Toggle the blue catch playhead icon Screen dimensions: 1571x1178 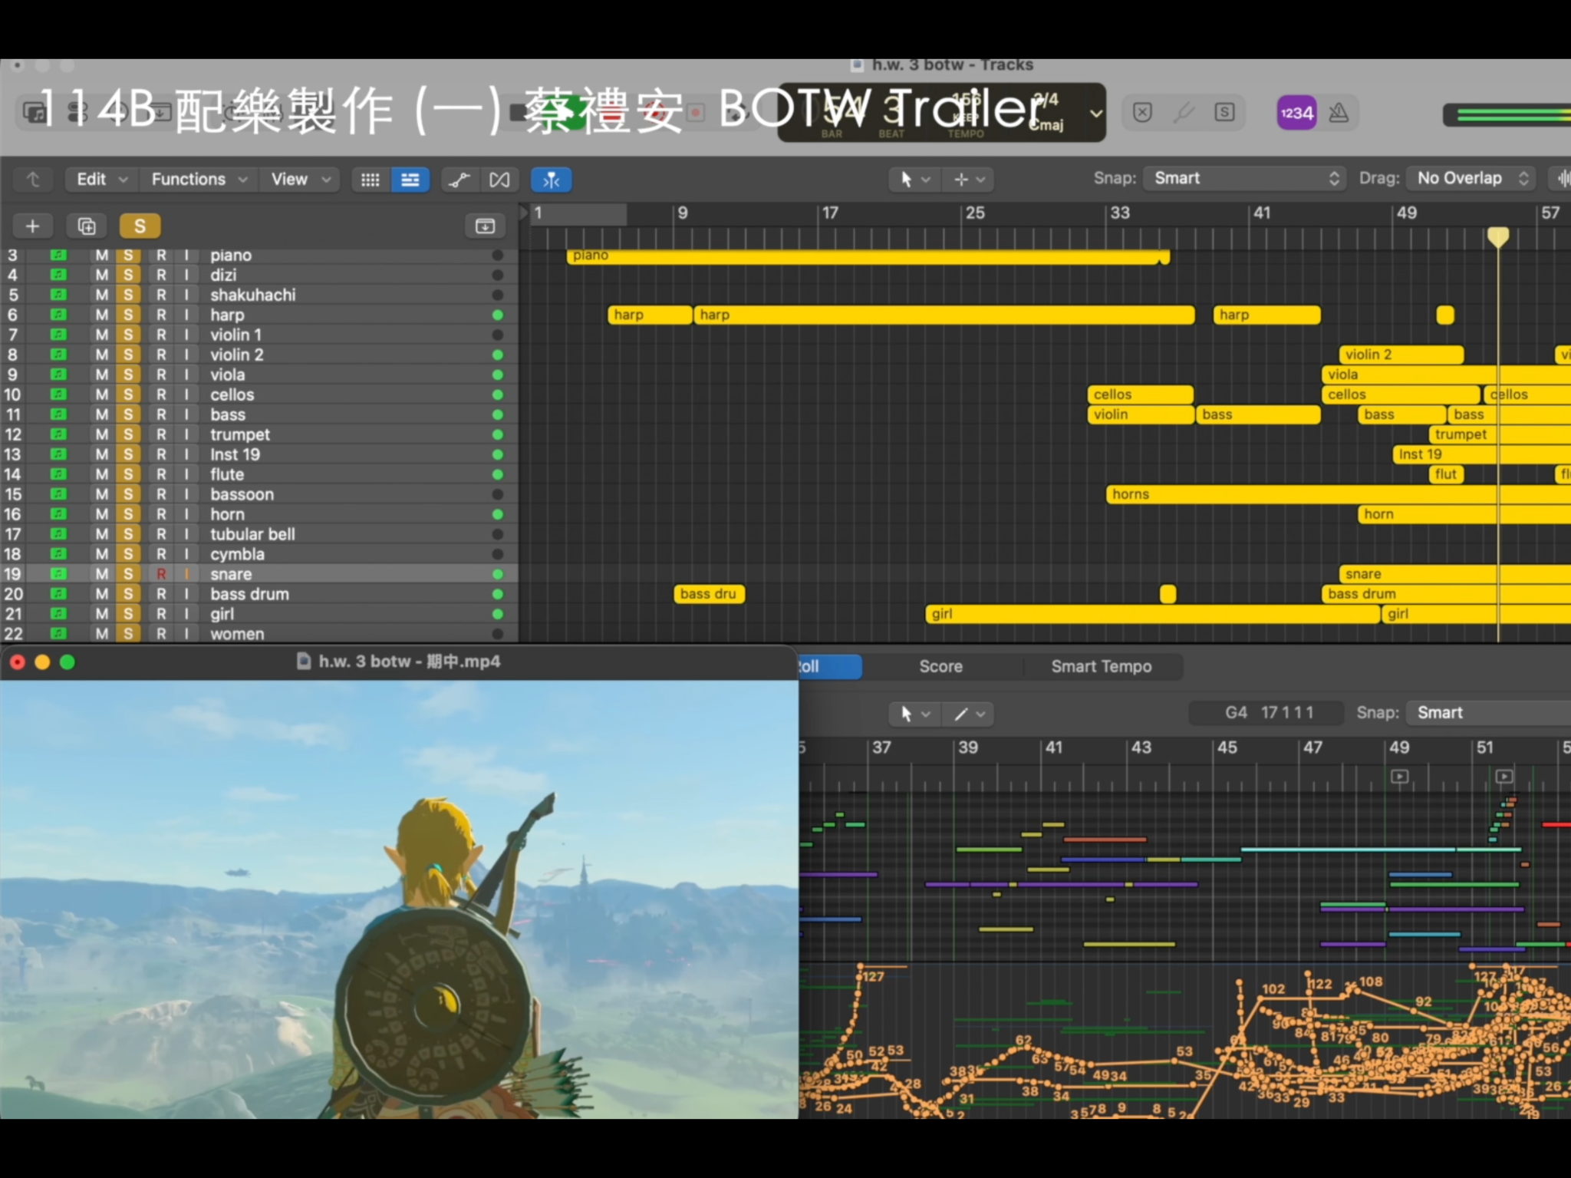pyautogui.click(x=551, y=180)
